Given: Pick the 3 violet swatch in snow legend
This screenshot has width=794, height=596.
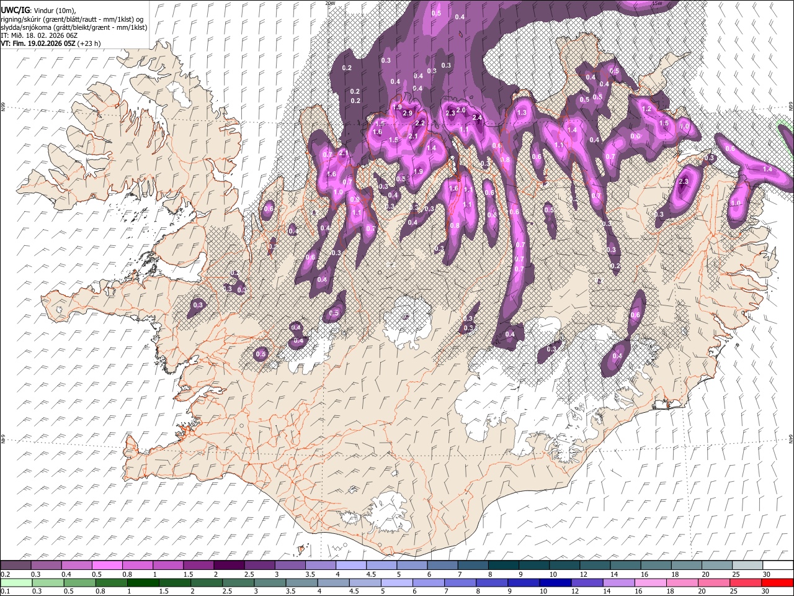Looking at the screenshot, I should click(x=289, y=566).
